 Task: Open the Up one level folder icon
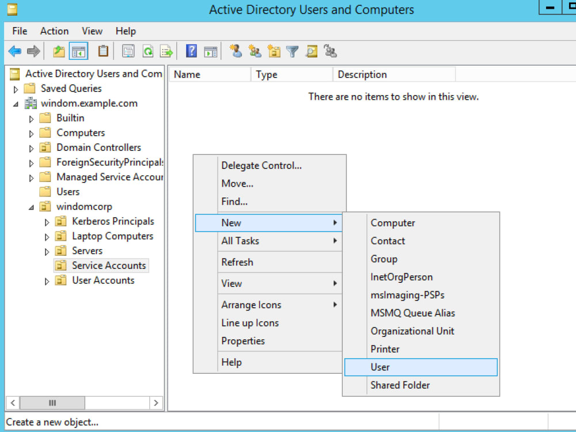[x=58, y=51]
